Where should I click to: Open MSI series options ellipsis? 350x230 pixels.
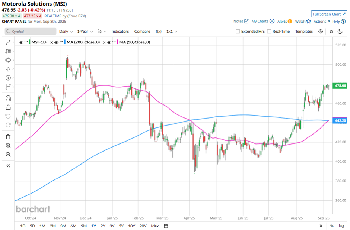[x=26, y=42]
